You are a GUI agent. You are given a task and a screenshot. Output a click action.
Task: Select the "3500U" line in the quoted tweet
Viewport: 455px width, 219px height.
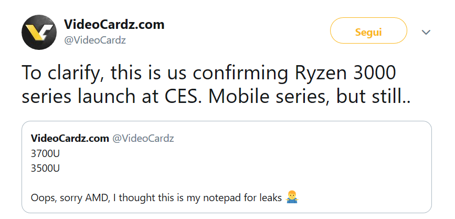tap(45, 169)
